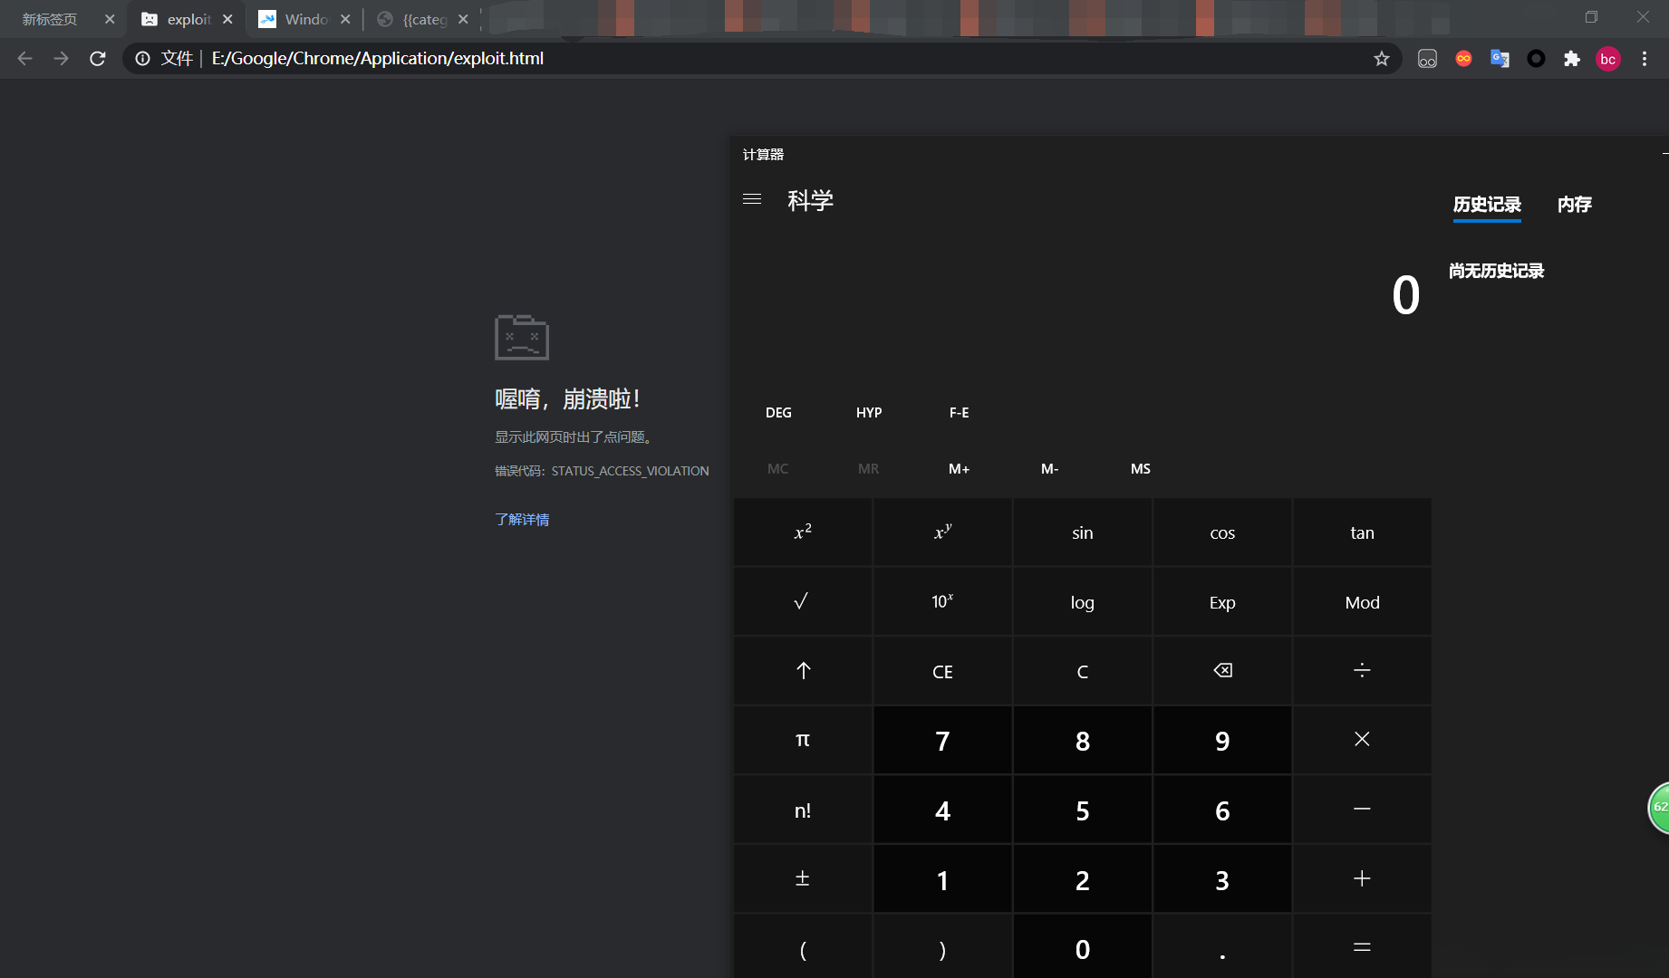Click the number 1 key
Screen dimensions: 1669x978
coord(942,879)
